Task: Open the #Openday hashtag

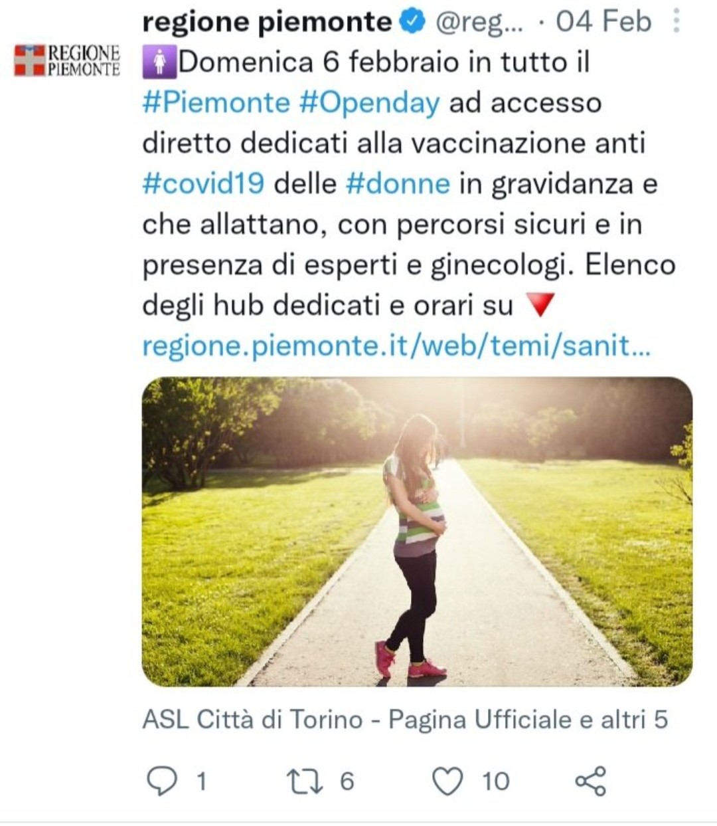Action: pyautogui.click(x=370, y=103)
